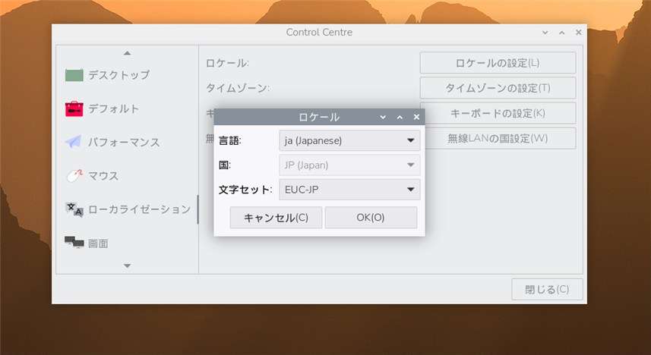Select the ローカライゼーション sidebar label
This screenshot has height=355, width=651.
(140, 209)
